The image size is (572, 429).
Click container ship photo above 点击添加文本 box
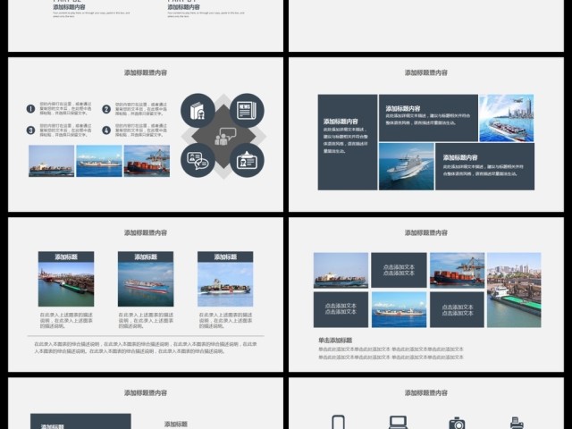[341, 270]
